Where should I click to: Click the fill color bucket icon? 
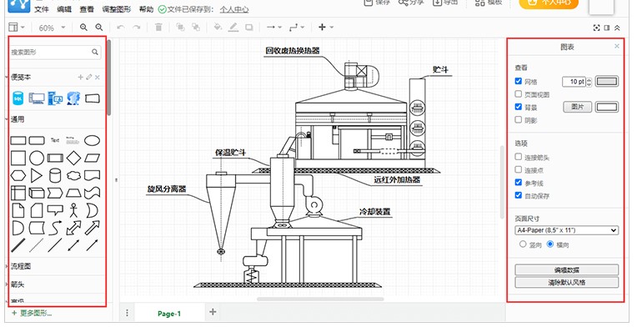(218, 28)
